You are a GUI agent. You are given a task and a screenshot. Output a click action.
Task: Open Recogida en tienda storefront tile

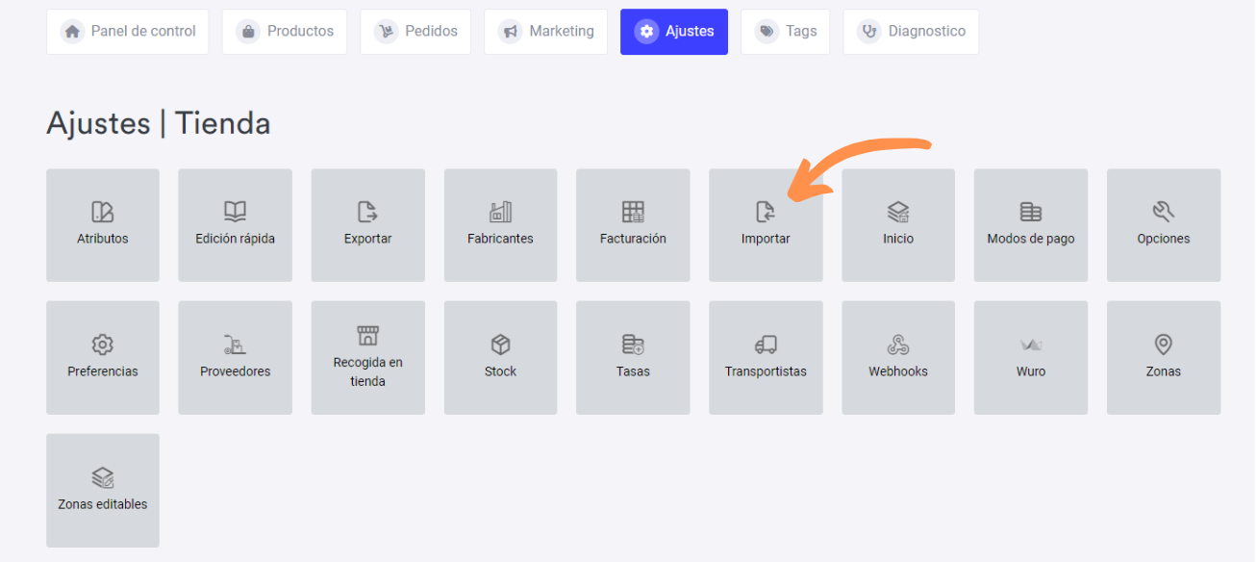(x=368, y=358)
